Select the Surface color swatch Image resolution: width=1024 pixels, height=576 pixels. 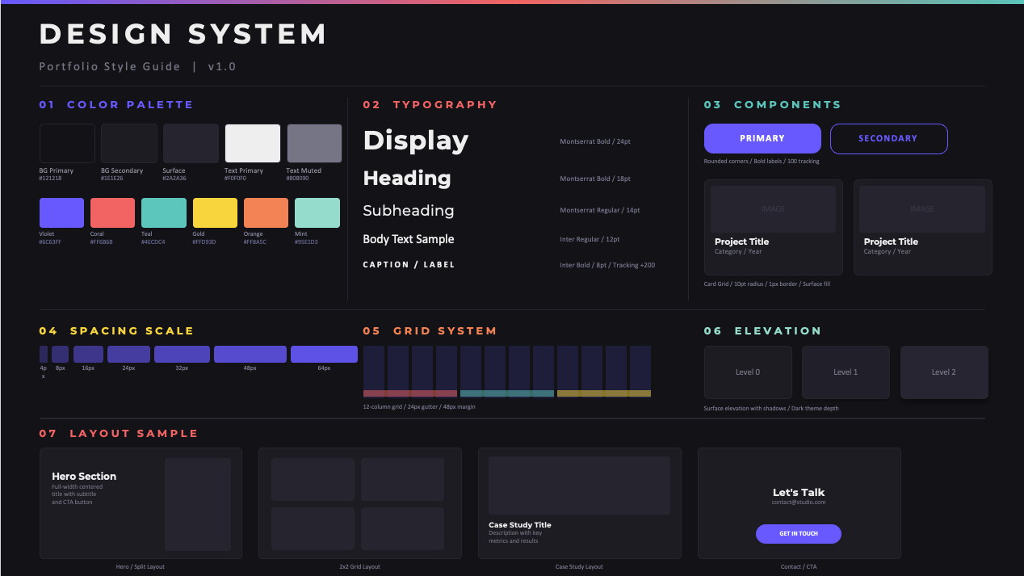(x=191, y=143)
